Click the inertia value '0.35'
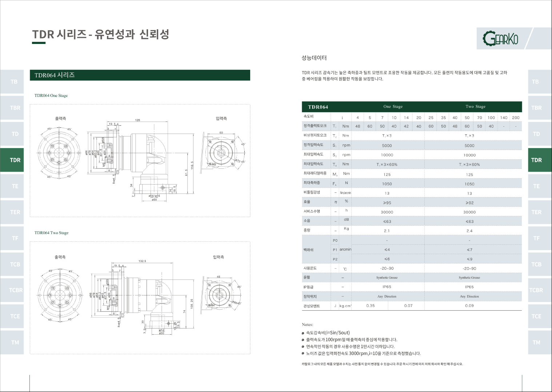The image size is (552, 392). point(370,306)
